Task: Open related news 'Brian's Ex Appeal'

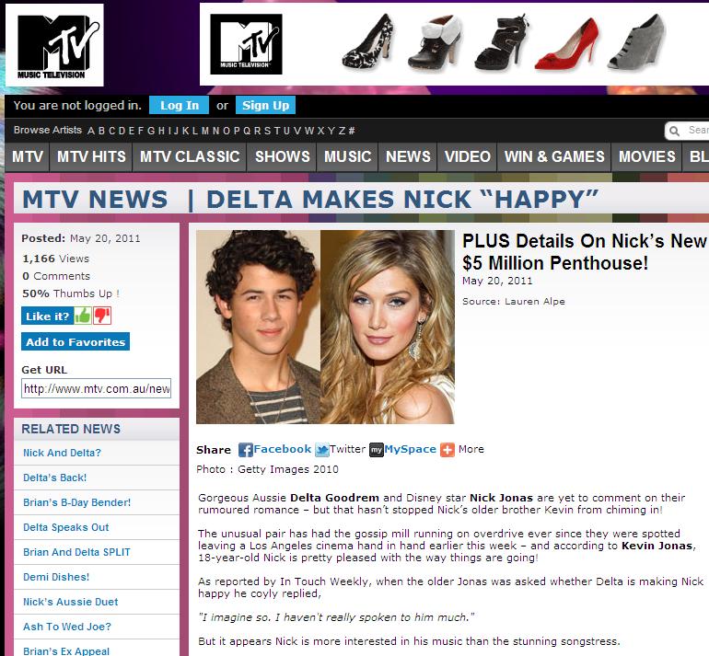Action: click(66, 651)
